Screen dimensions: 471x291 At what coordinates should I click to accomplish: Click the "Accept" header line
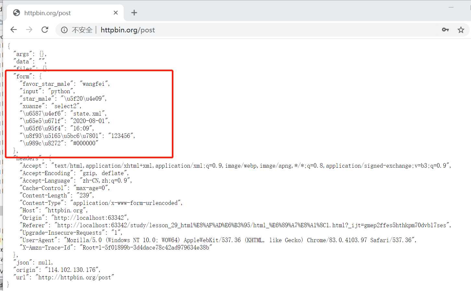[235, 166]
